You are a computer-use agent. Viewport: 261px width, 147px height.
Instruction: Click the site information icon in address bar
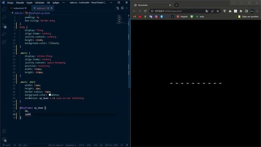(x=152, y=11)
